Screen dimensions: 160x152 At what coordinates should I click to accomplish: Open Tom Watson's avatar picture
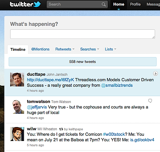tap(17, 107)
